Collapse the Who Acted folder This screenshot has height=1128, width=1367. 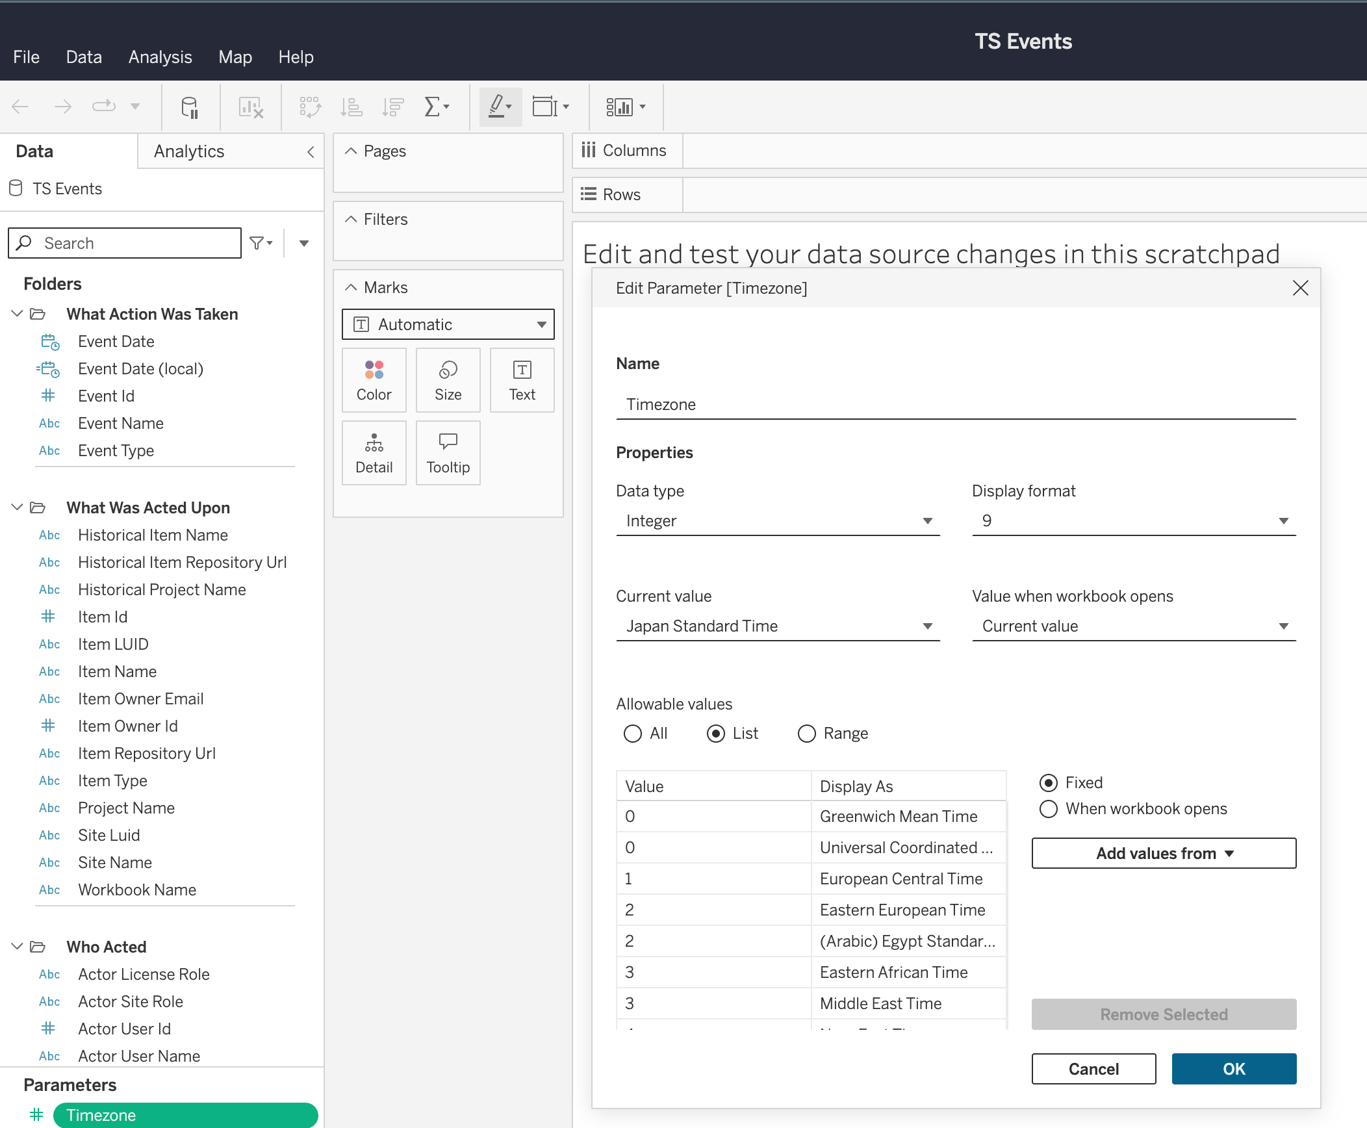click(x=17, y=947)
